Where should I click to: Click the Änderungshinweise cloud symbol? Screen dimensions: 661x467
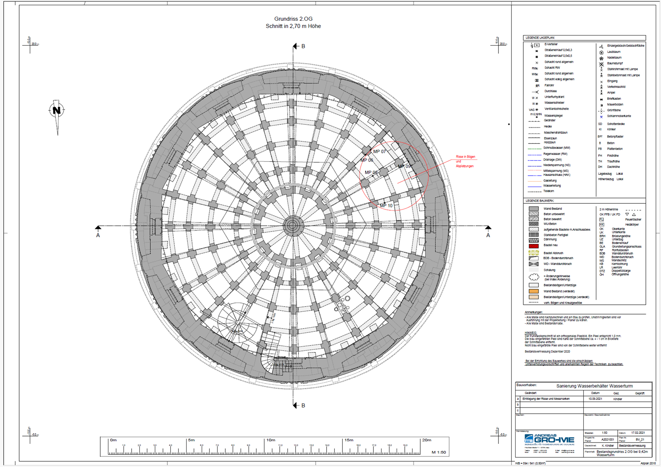tap(534, 277)
